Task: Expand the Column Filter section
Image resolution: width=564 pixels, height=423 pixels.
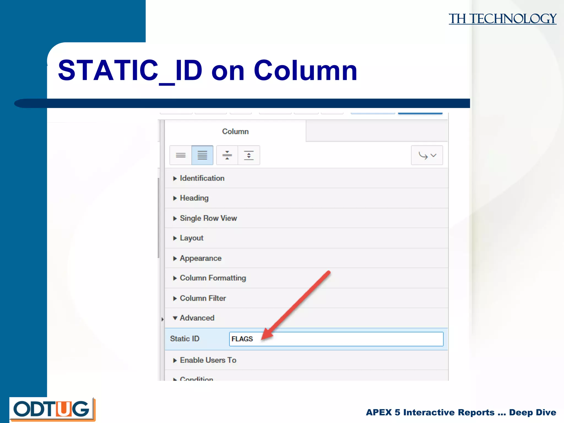Action: (307, 298)
